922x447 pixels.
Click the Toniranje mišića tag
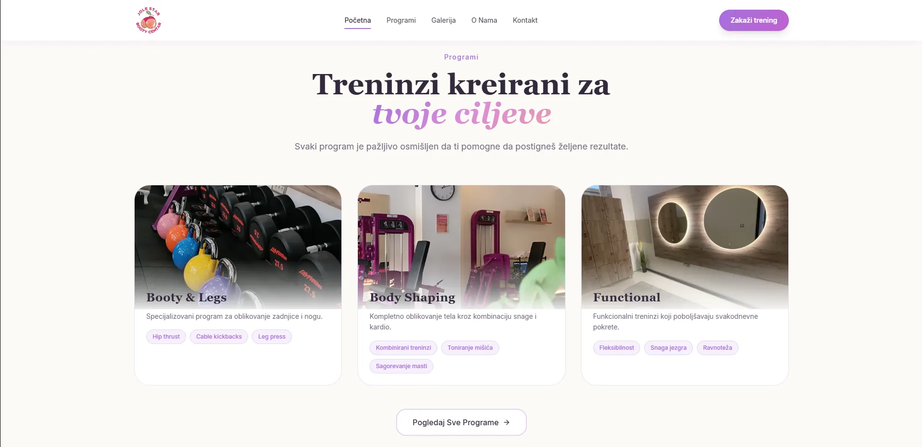tap(470, 348)
